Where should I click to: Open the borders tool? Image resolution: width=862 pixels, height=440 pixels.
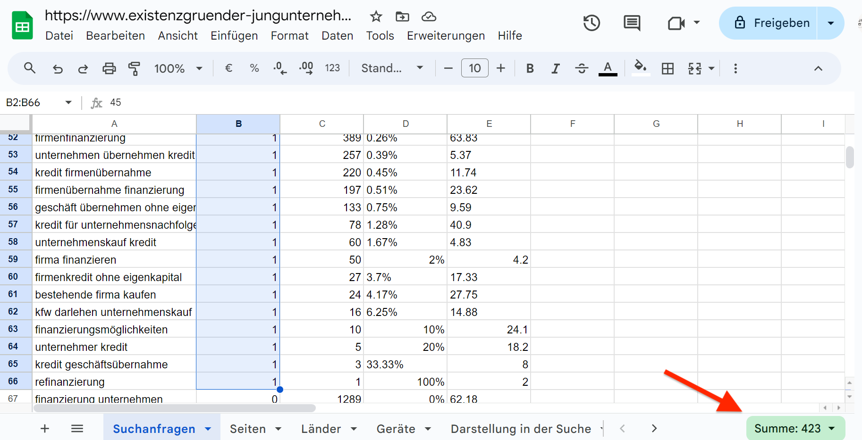(x=668, y=68)
